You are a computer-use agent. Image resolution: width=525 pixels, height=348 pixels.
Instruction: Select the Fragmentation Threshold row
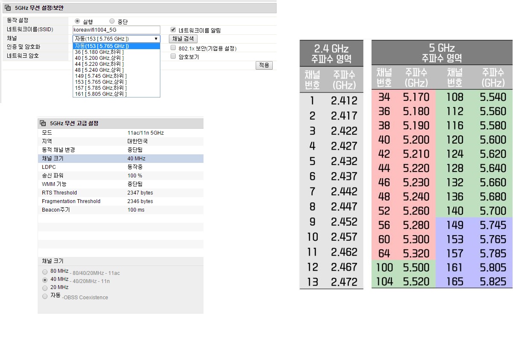[x=121, y=201]
